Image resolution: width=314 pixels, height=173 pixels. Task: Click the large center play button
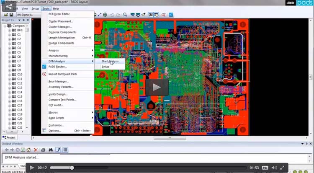click(157, 87)
